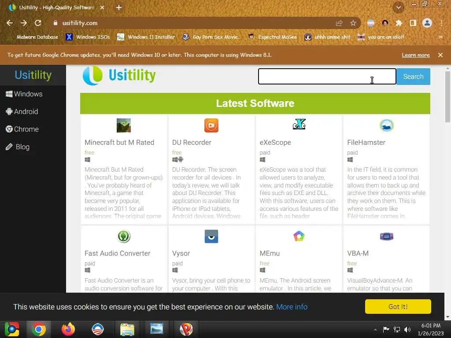Open the Blog section in sidebar
Screen dimensions: 451x338
click(x=18, y=147)
